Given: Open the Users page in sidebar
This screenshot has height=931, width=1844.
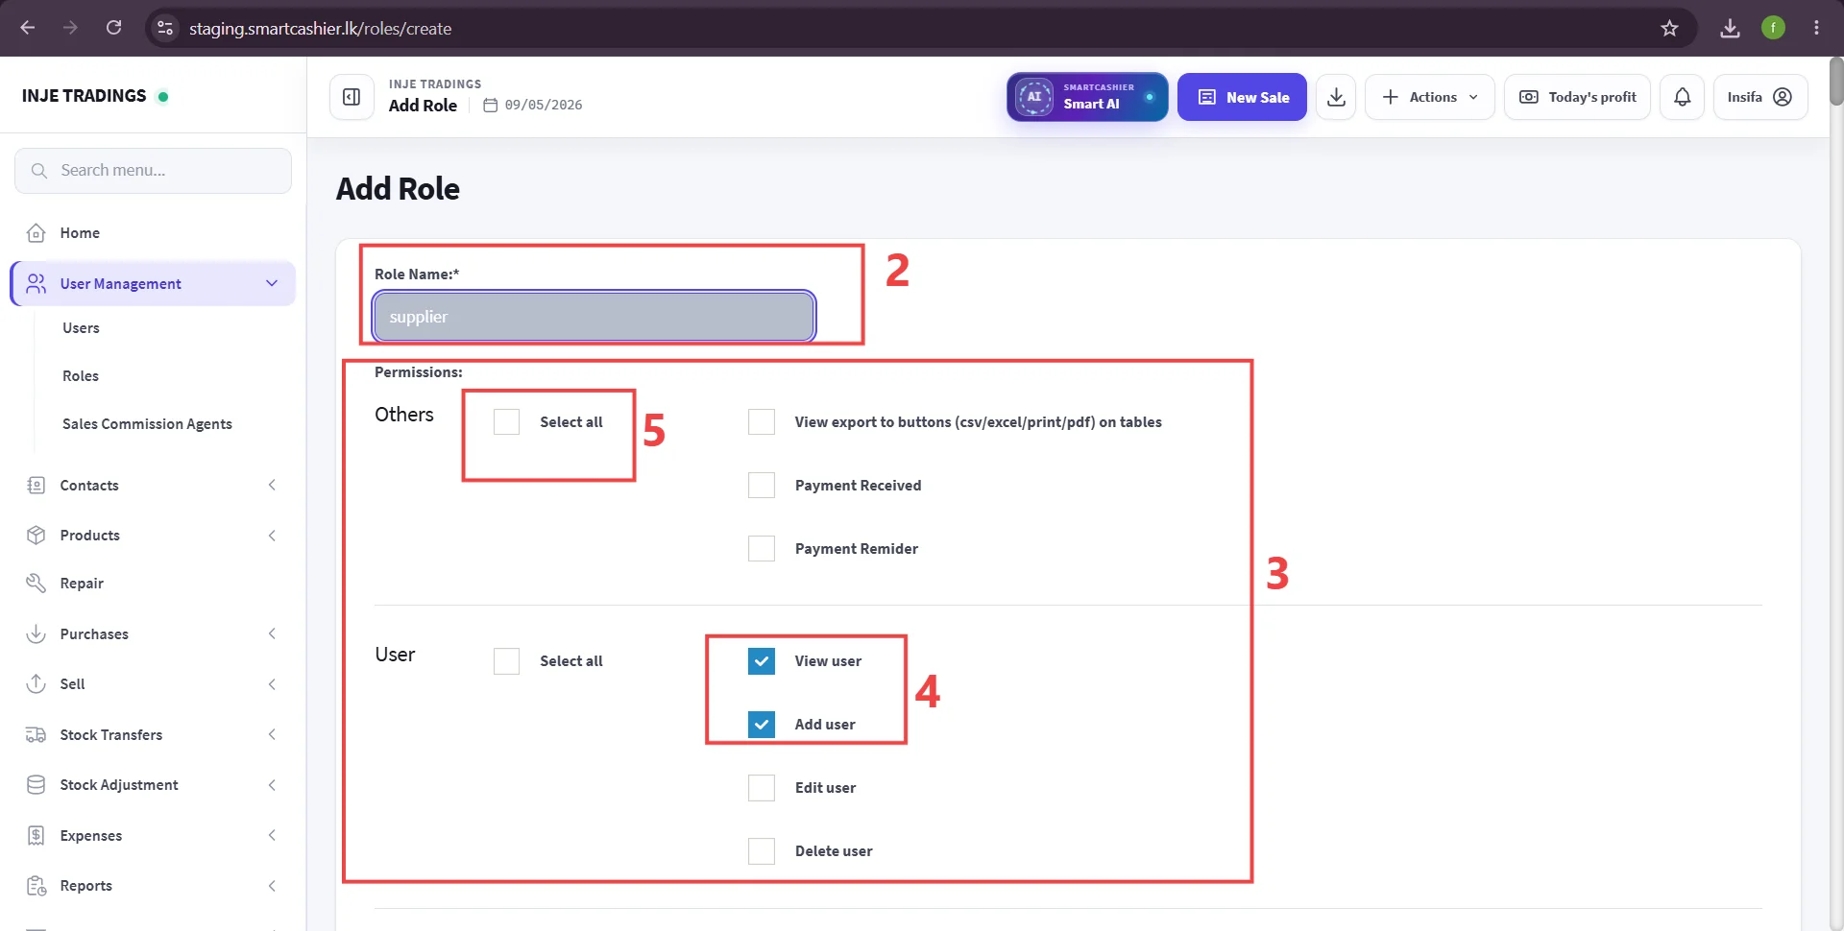Looking at the screenshot, I should 81,328.
